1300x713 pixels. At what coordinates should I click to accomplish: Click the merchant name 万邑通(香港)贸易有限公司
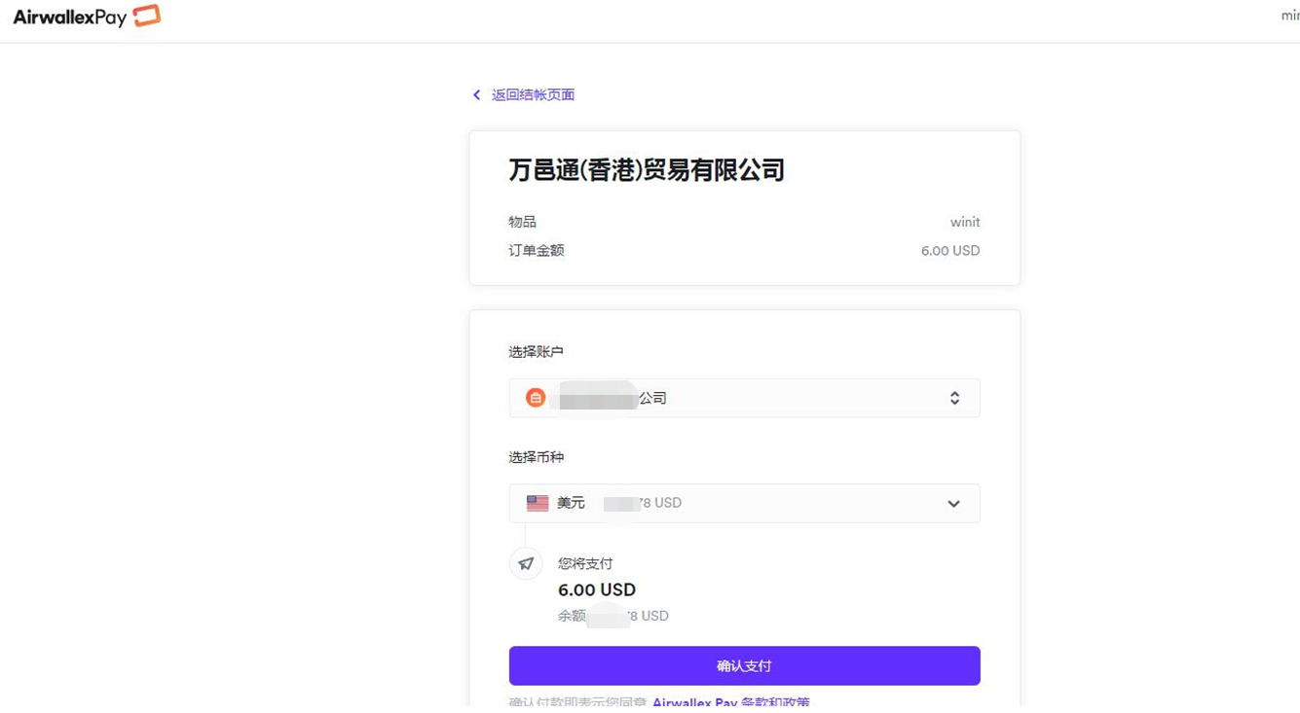click(647, 170)
